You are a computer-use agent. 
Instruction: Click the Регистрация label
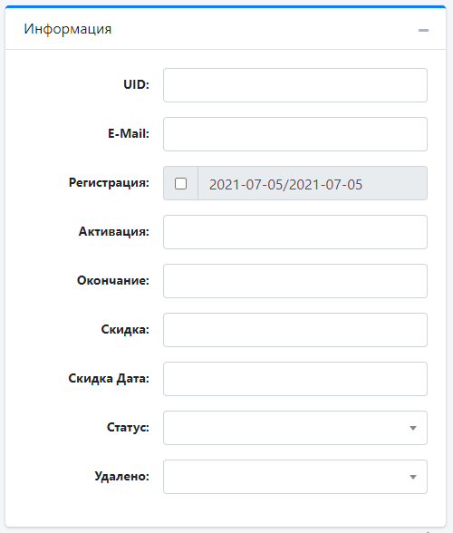pyautogui.click(x=109, y=183)
